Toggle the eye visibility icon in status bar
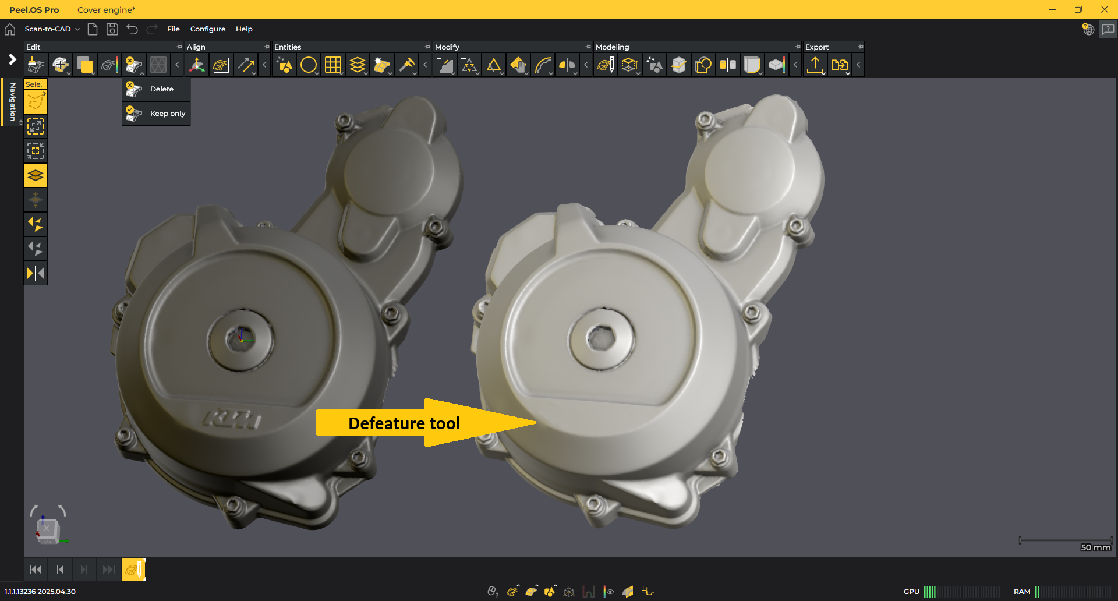1118x601 pixels. coord(608,592)
